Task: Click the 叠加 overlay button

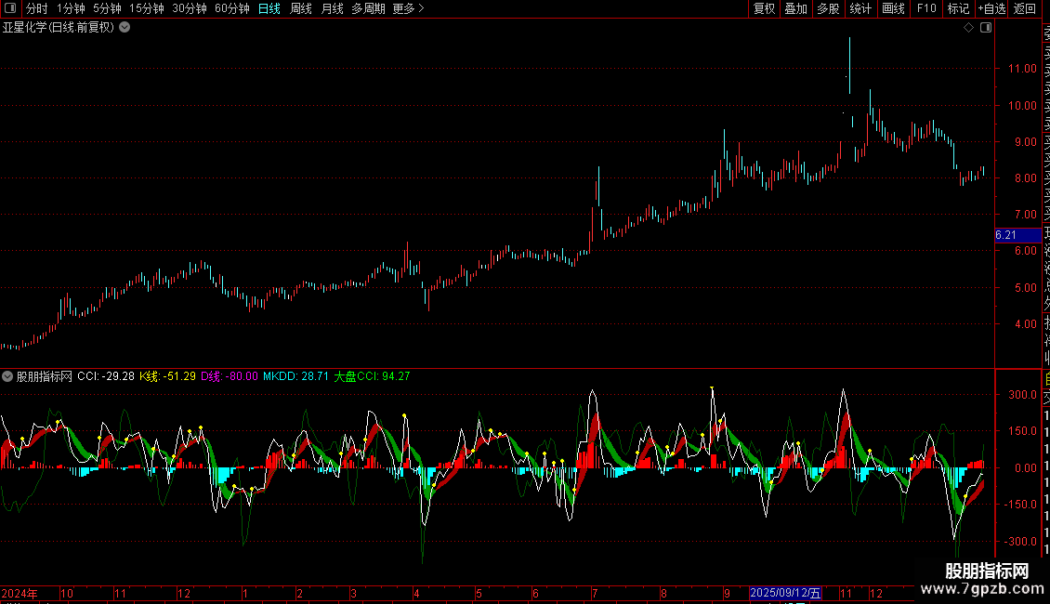Action: (796, 8)
